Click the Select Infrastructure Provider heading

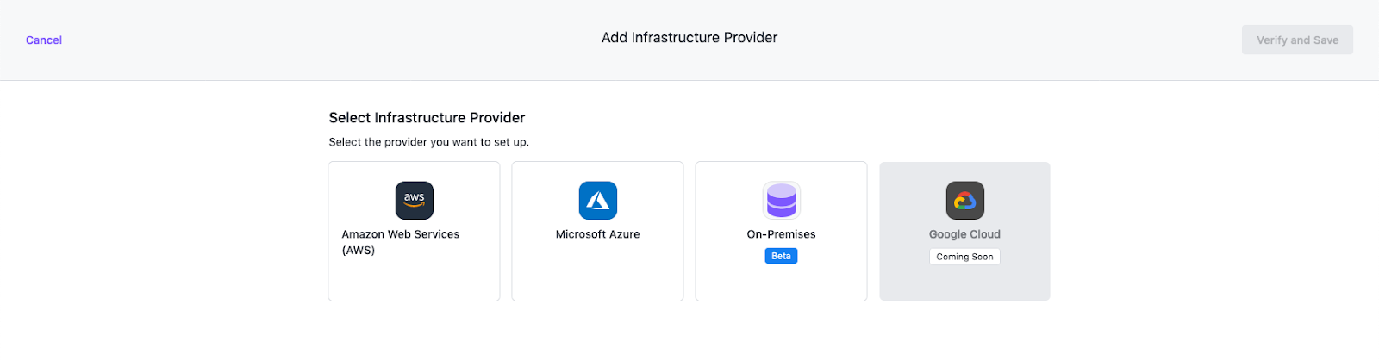[x=427, y=118]
